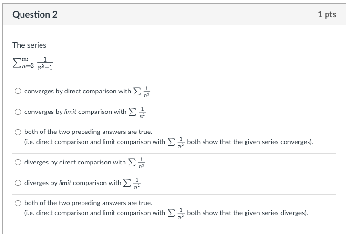The image size is (349, 236).
Task: Select the 'converges by limit comparison' radio button
Action: (x=18, y=112)
